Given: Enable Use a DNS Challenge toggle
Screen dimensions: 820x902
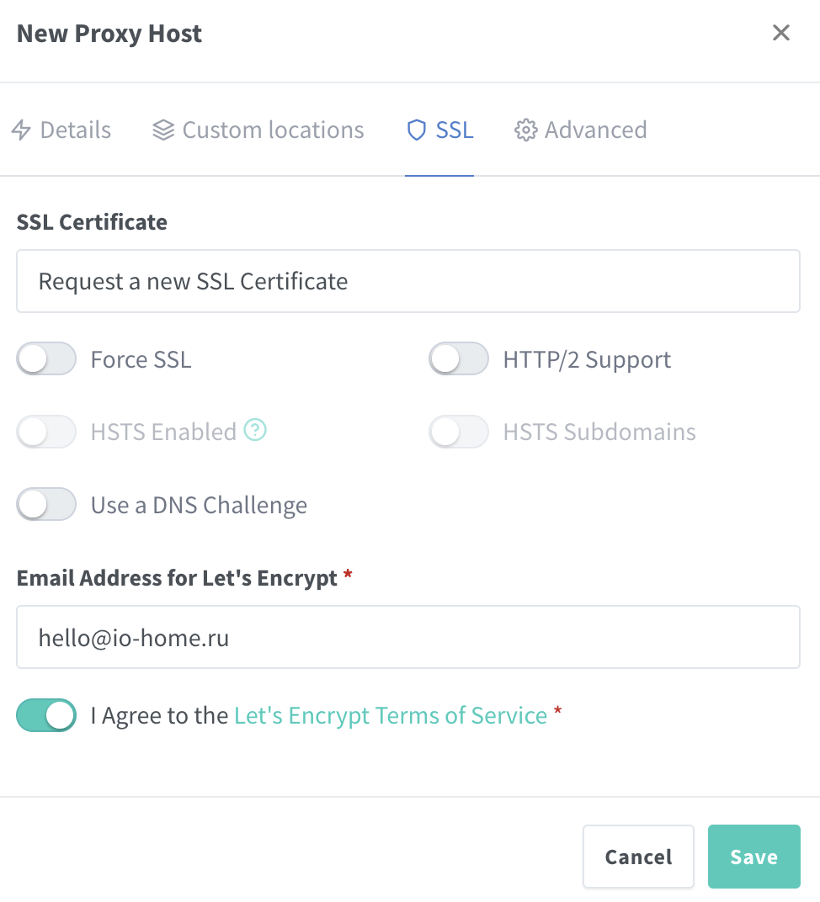Looking at the screenshot, I should tap(46, 505).
